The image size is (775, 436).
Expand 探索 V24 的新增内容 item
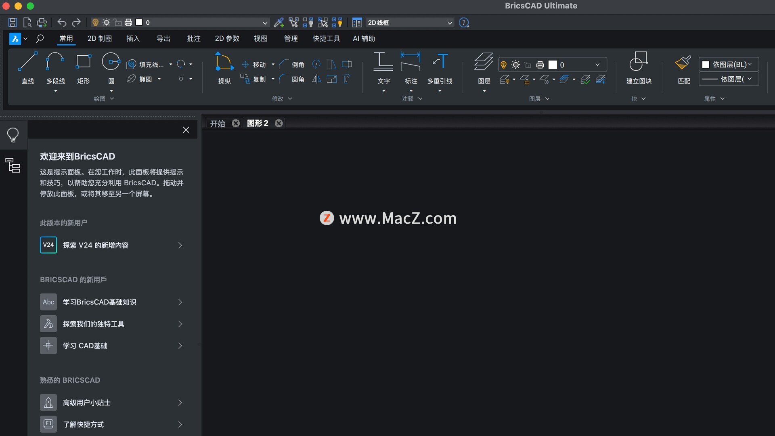click(111, 245)
